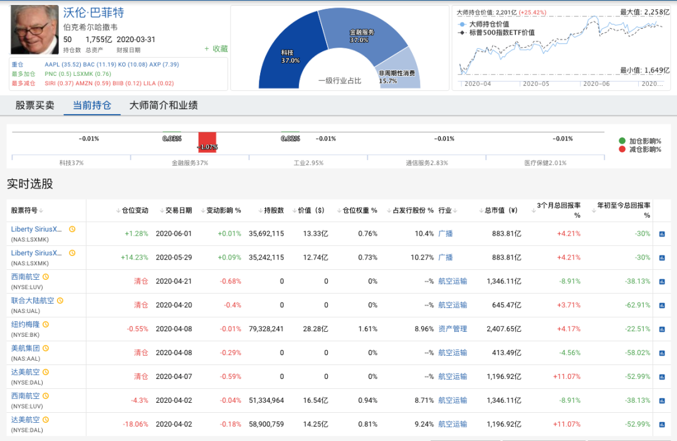The height and width of the screenshot is (441, 677).
Task: Toggle 减仓影响% red legend item
Action: 640,149
